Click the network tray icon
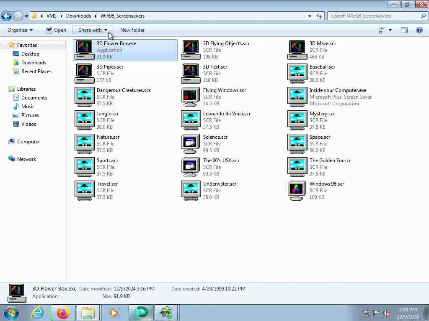 pyautogui.click(x=366, y=313)
